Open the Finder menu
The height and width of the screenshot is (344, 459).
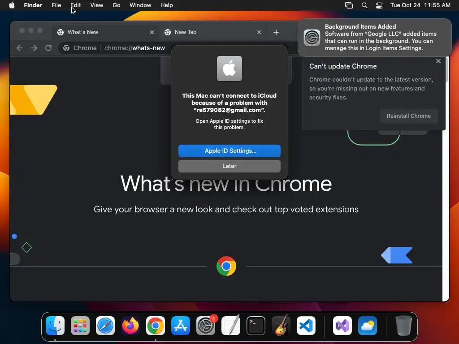[x=33, y=5]
